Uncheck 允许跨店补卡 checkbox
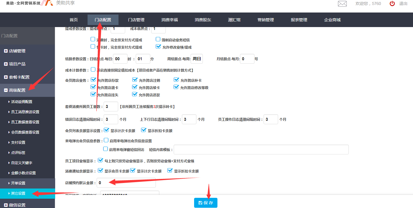Screen dimensions: 413x208 [x=176, y=79]
